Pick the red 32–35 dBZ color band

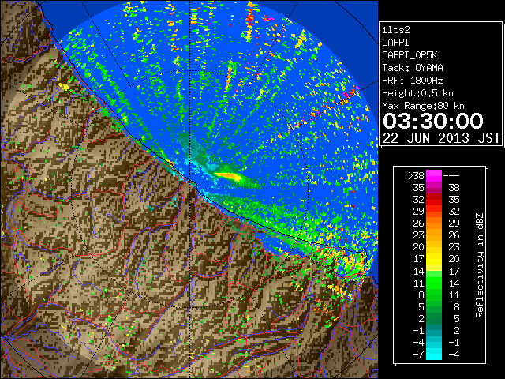[434, 200]
